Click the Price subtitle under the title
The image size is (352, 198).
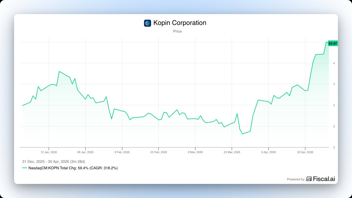[177, 31]
